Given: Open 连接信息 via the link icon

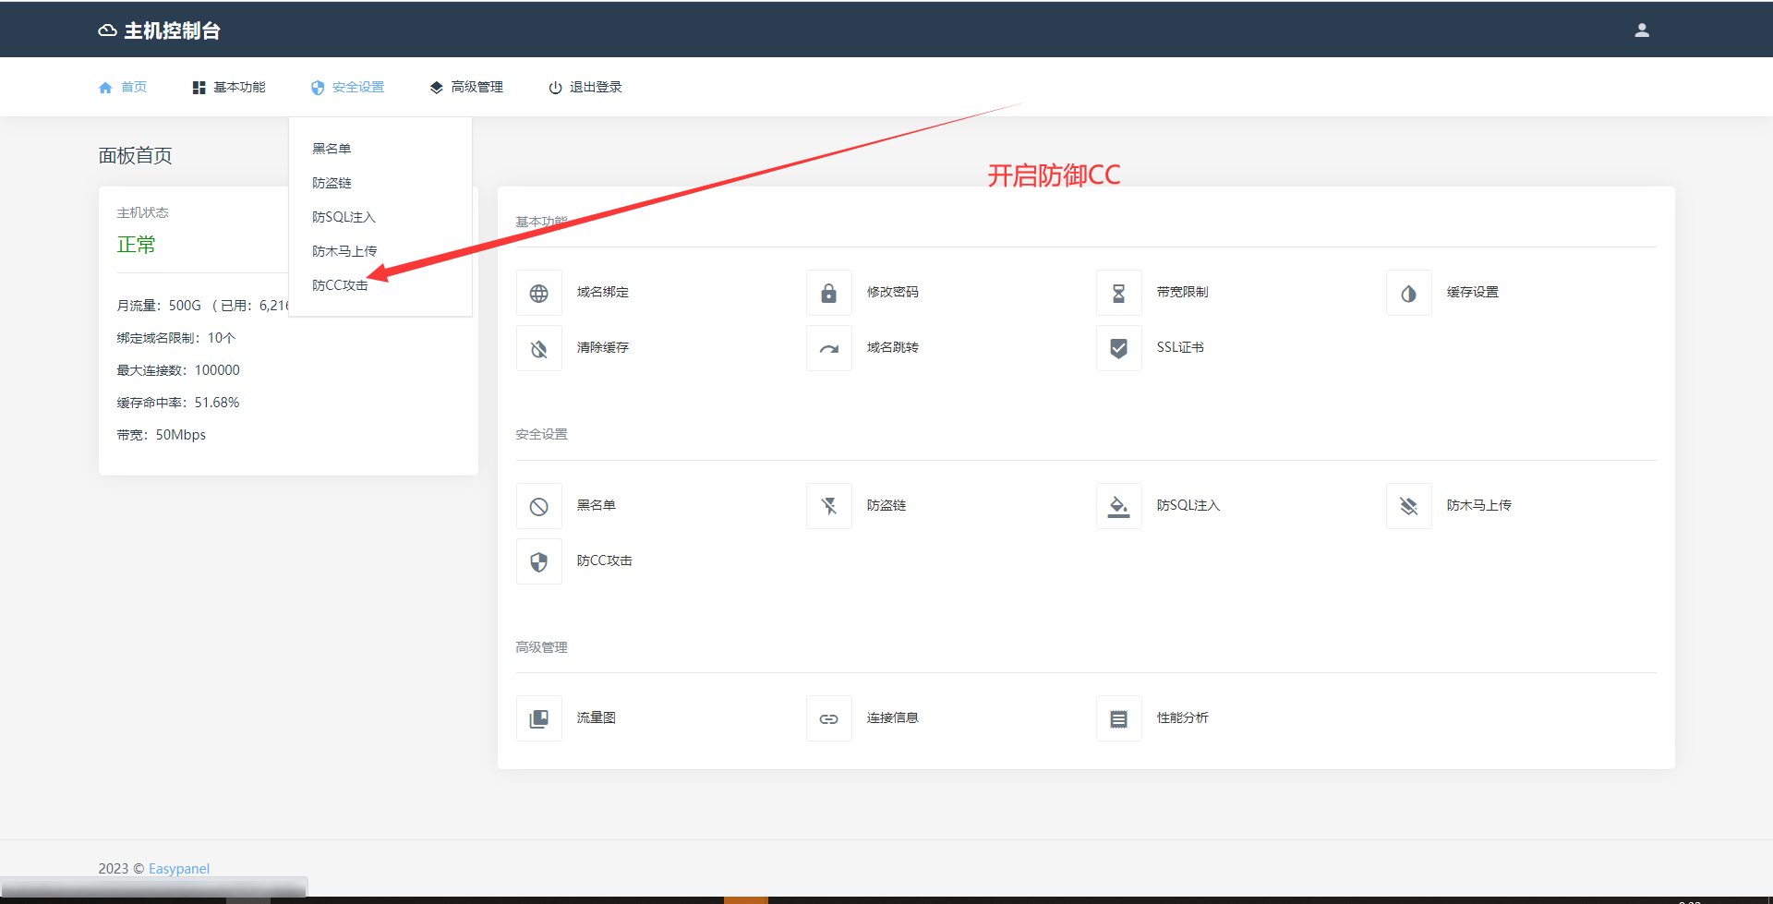Looking at the screenshot, I should point(828,718).
